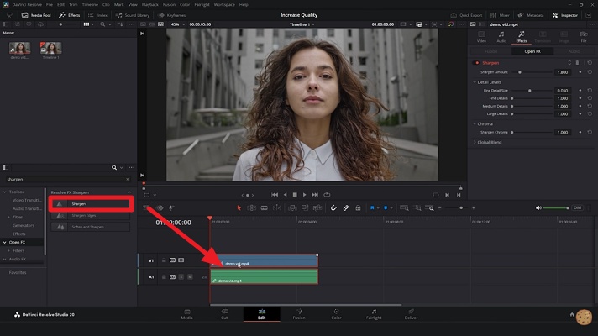Open the Inspector File tab
This screenshot has width=598, height=336.
tap(584, 37)
